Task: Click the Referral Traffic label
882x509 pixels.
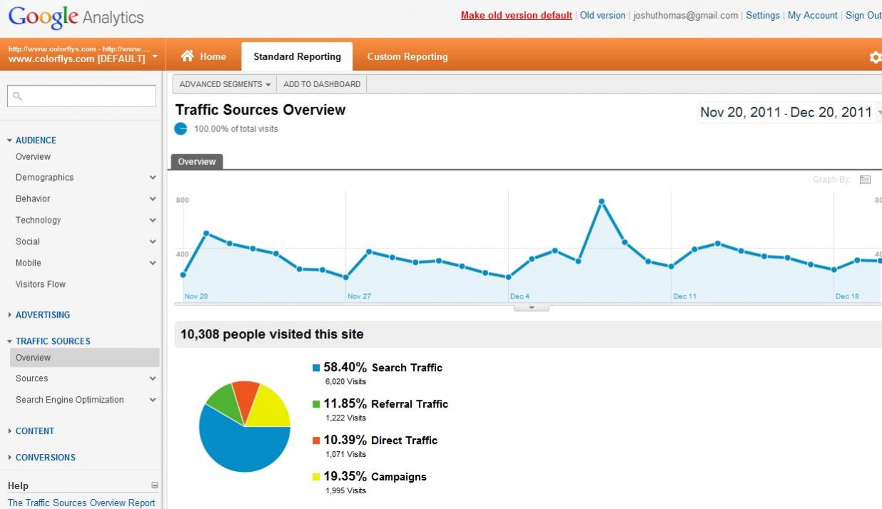Action: (410, 404)
